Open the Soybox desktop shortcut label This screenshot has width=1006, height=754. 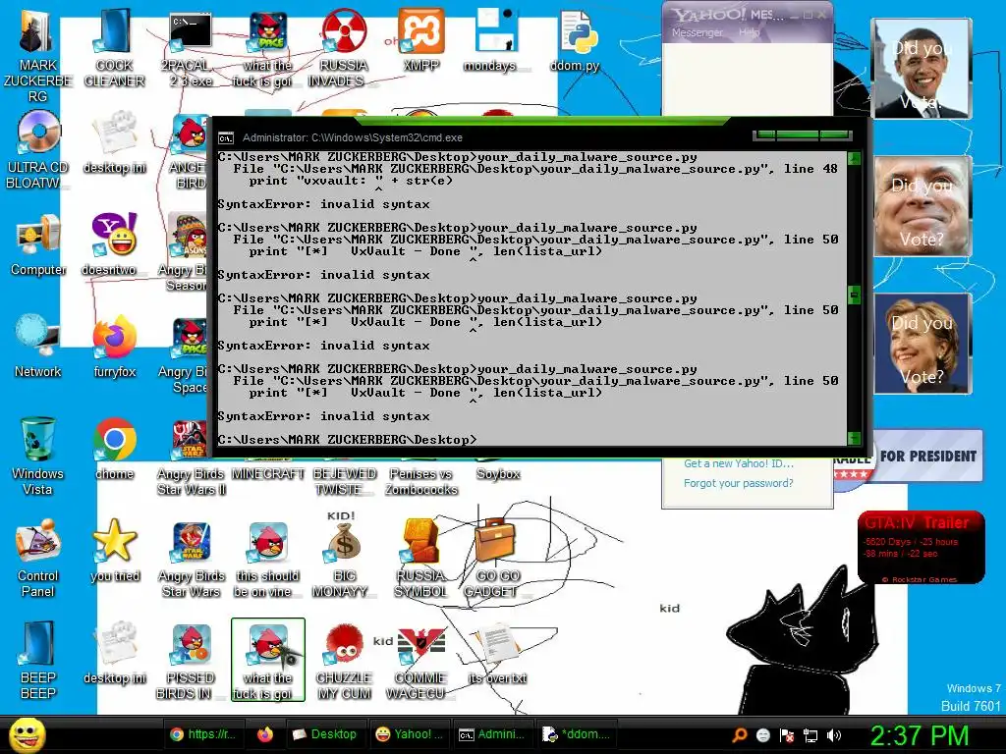pyautogui.click(x=498, y=474)
